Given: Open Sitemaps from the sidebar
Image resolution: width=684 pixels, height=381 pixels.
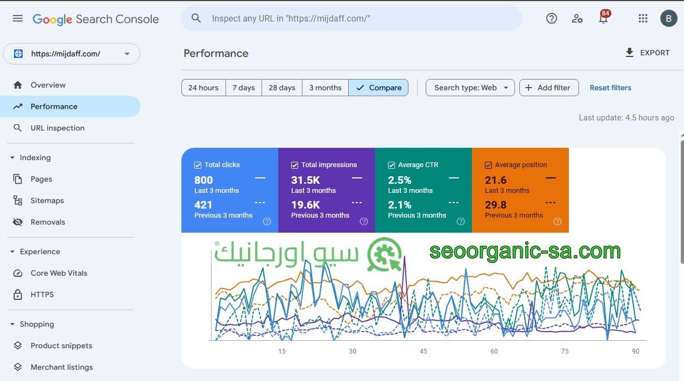Looking at the screenshot, I should (47, 200).
